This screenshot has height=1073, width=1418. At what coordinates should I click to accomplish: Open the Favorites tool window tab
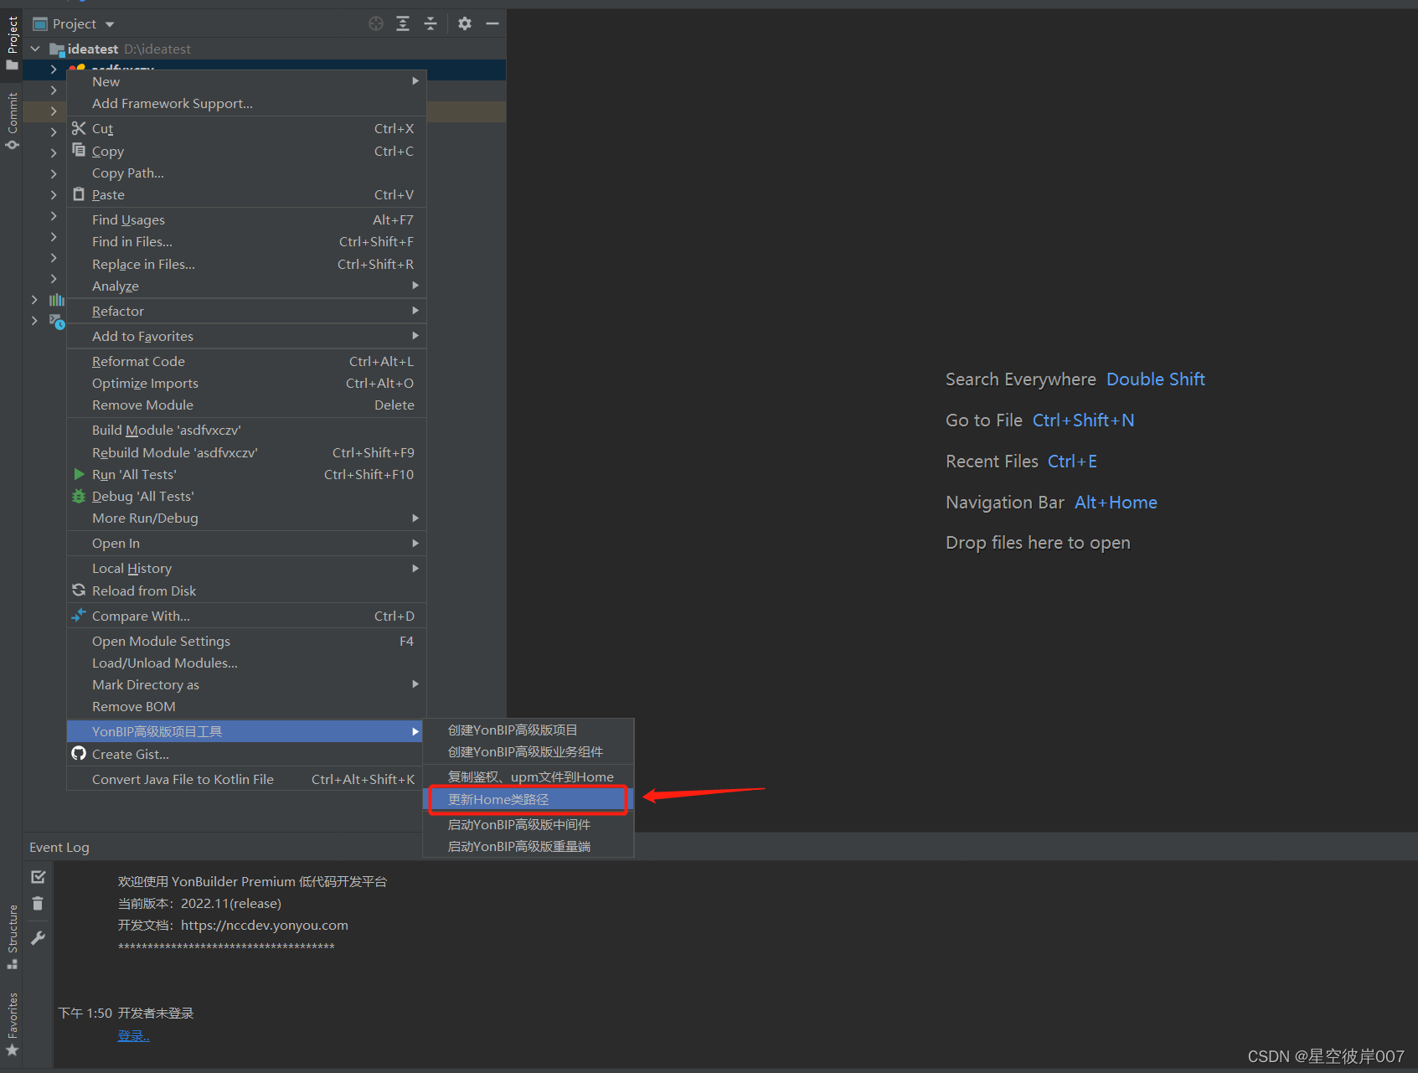[12, 1024]
